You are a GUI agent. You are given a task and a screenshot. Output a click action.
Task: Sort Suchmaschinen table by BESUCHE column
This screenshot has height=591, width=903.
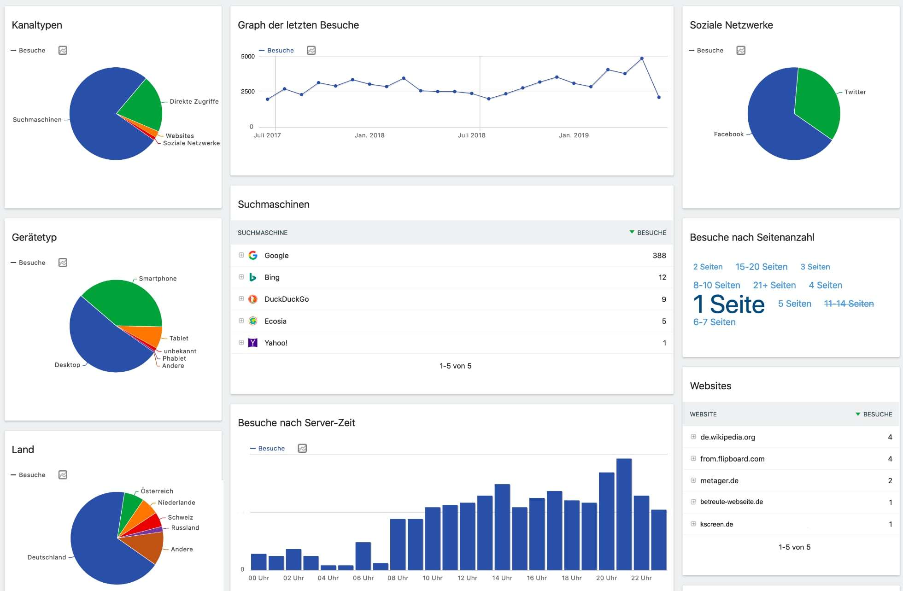pos(648,233)
